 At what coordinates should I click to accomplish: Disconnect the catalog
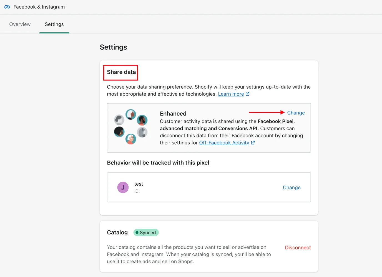point(298,248)
